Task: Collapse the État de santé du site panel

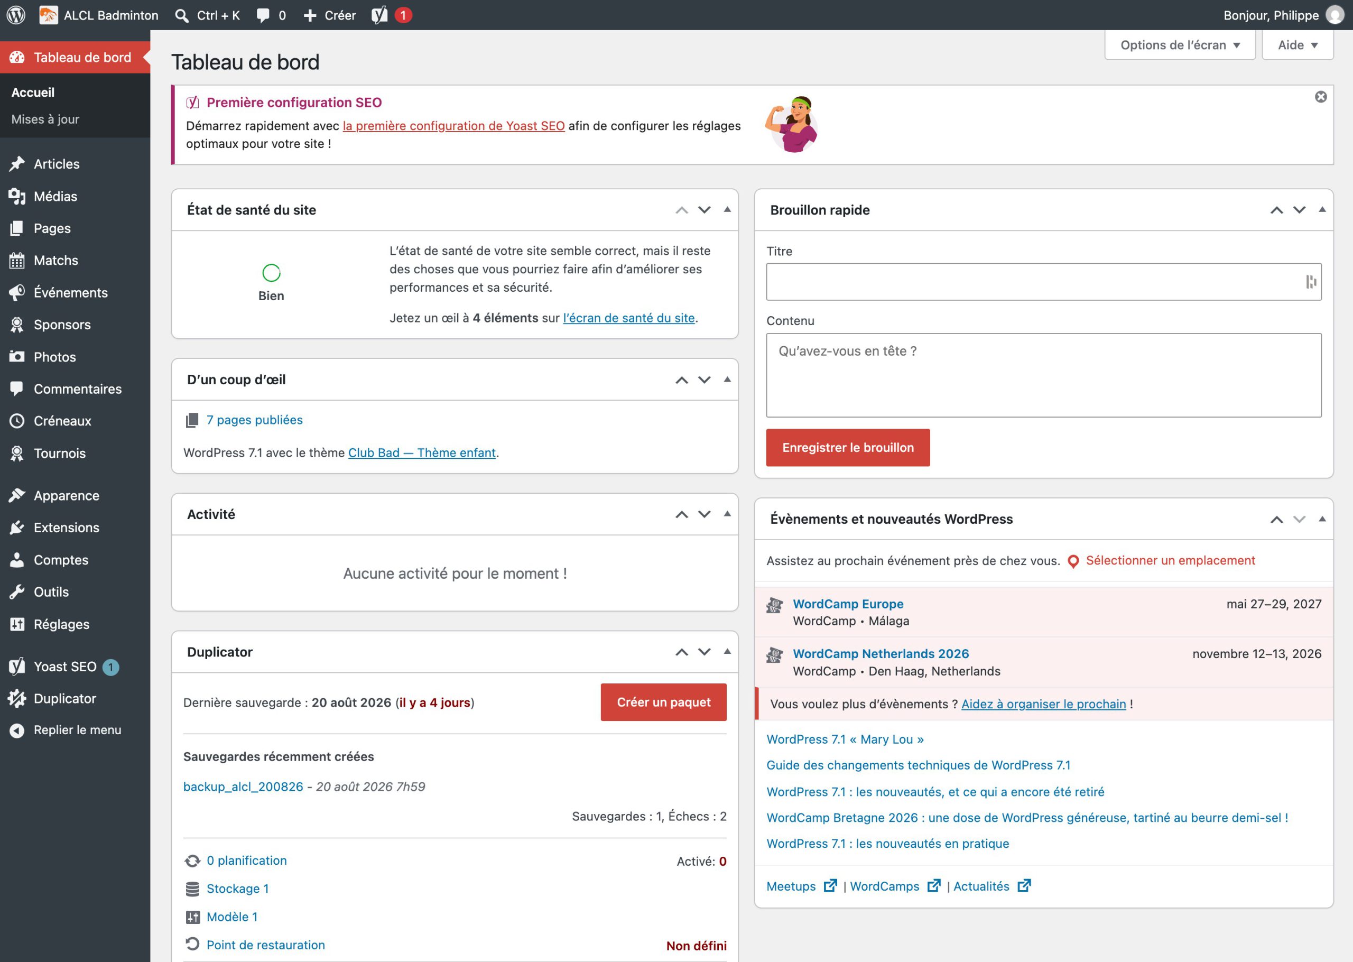Action: point(727,210)
